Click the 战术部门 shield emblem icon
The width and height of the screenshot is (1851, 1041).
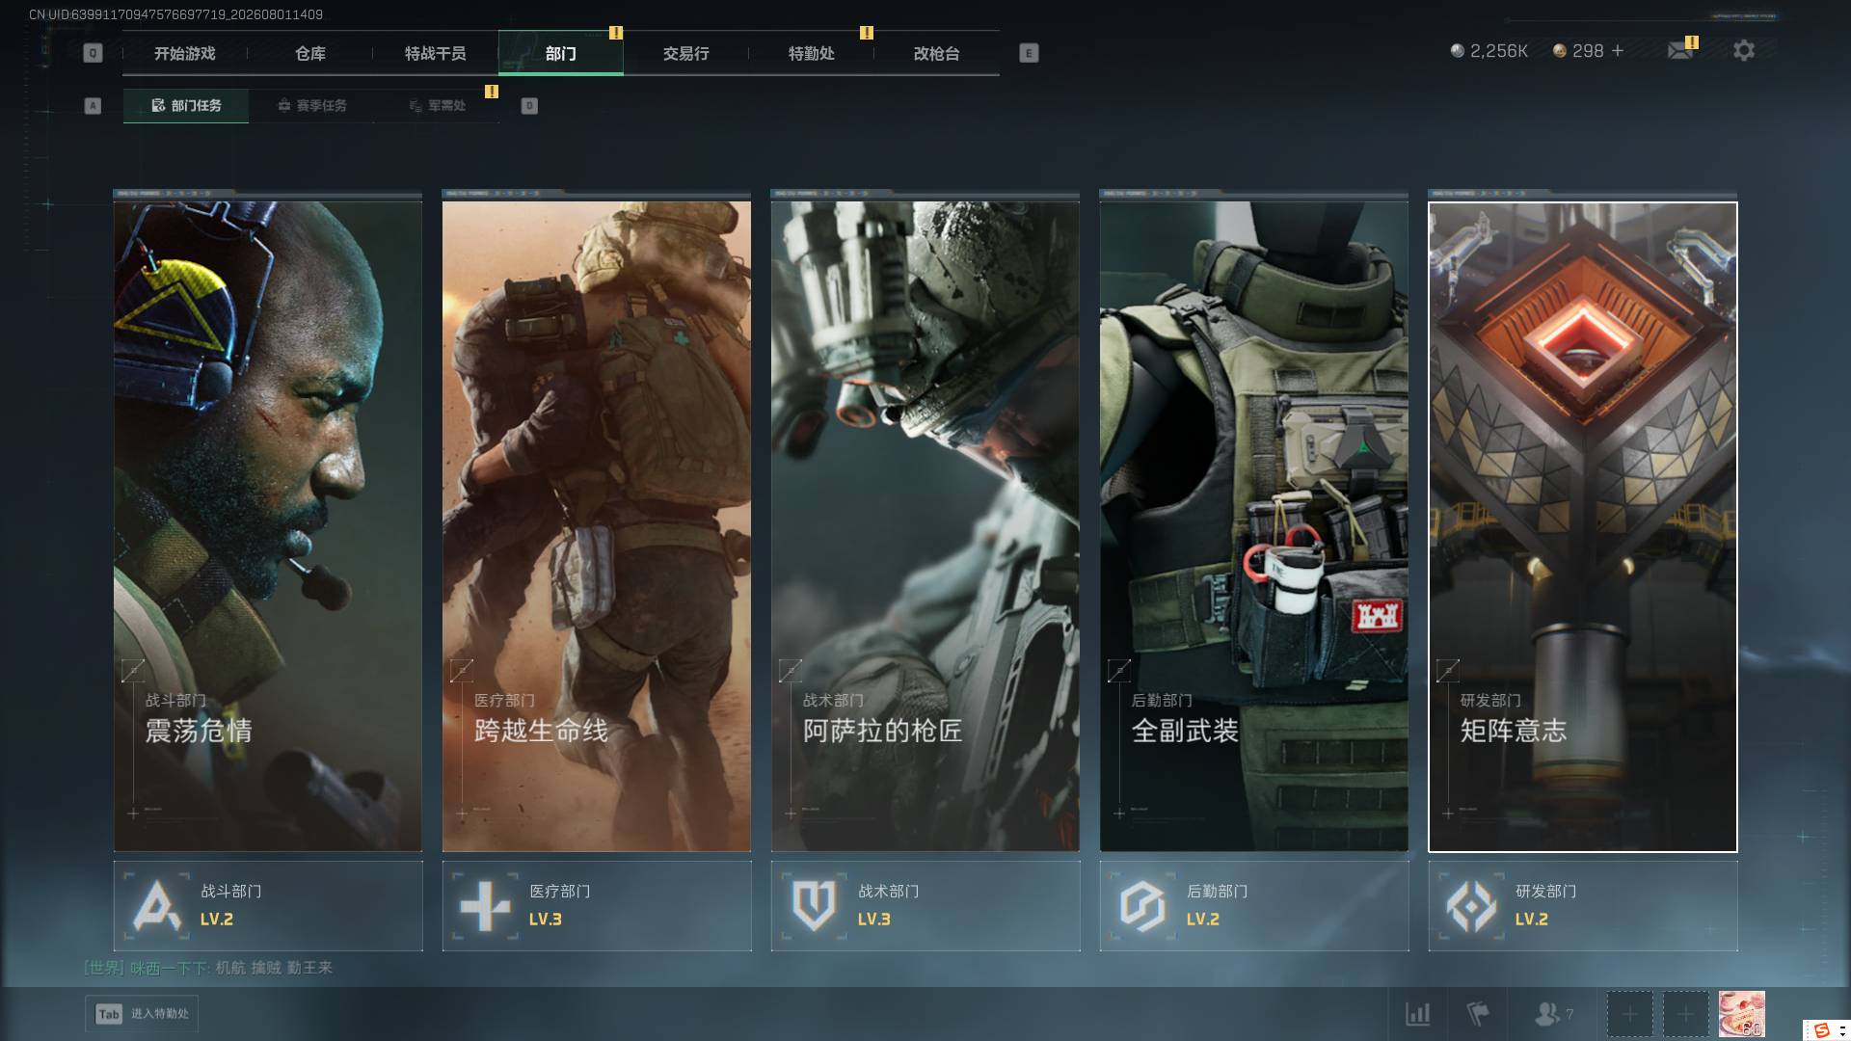click(814, 905)
